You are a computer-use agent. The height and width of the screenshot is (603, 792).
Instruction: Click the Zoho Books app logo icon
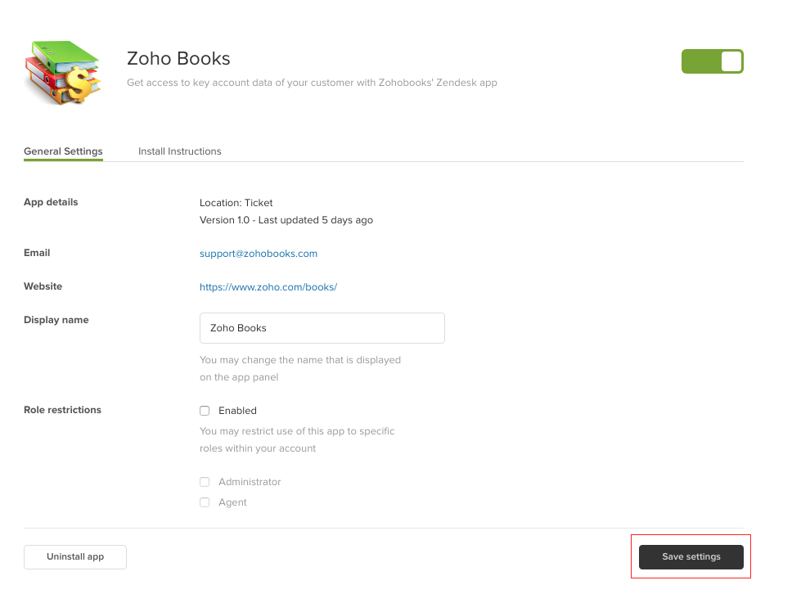63,71
